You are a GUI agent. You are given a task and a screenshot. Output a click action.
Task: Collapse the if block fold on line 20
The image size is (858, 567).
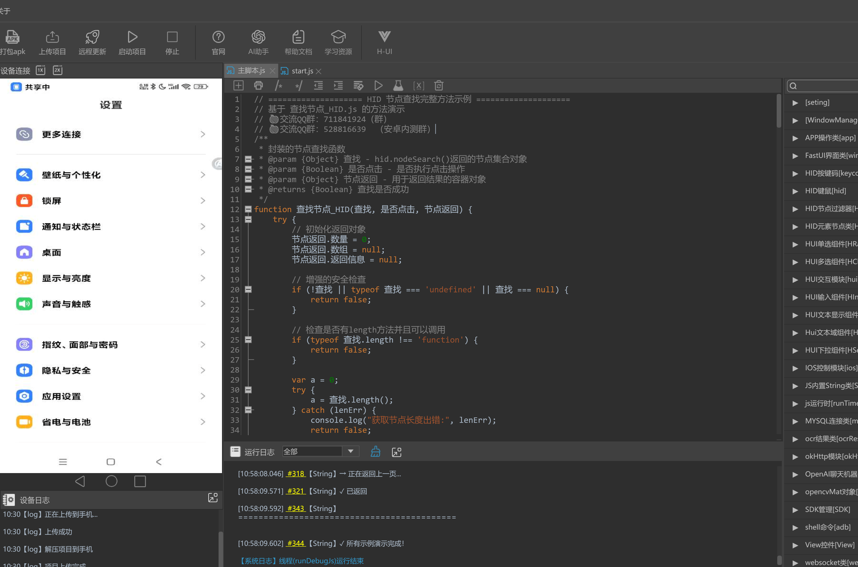point(248,289)
